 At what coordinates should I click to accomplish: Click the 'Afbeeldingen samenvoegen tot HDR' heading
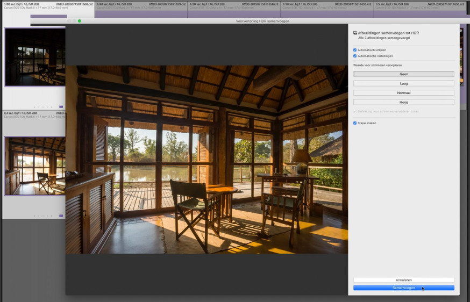(388, 33)
